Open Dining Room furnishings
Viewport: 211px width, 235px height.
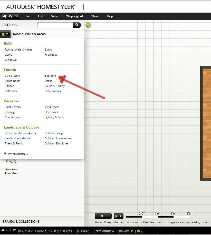pyautogui.click(x=12, y=81)
